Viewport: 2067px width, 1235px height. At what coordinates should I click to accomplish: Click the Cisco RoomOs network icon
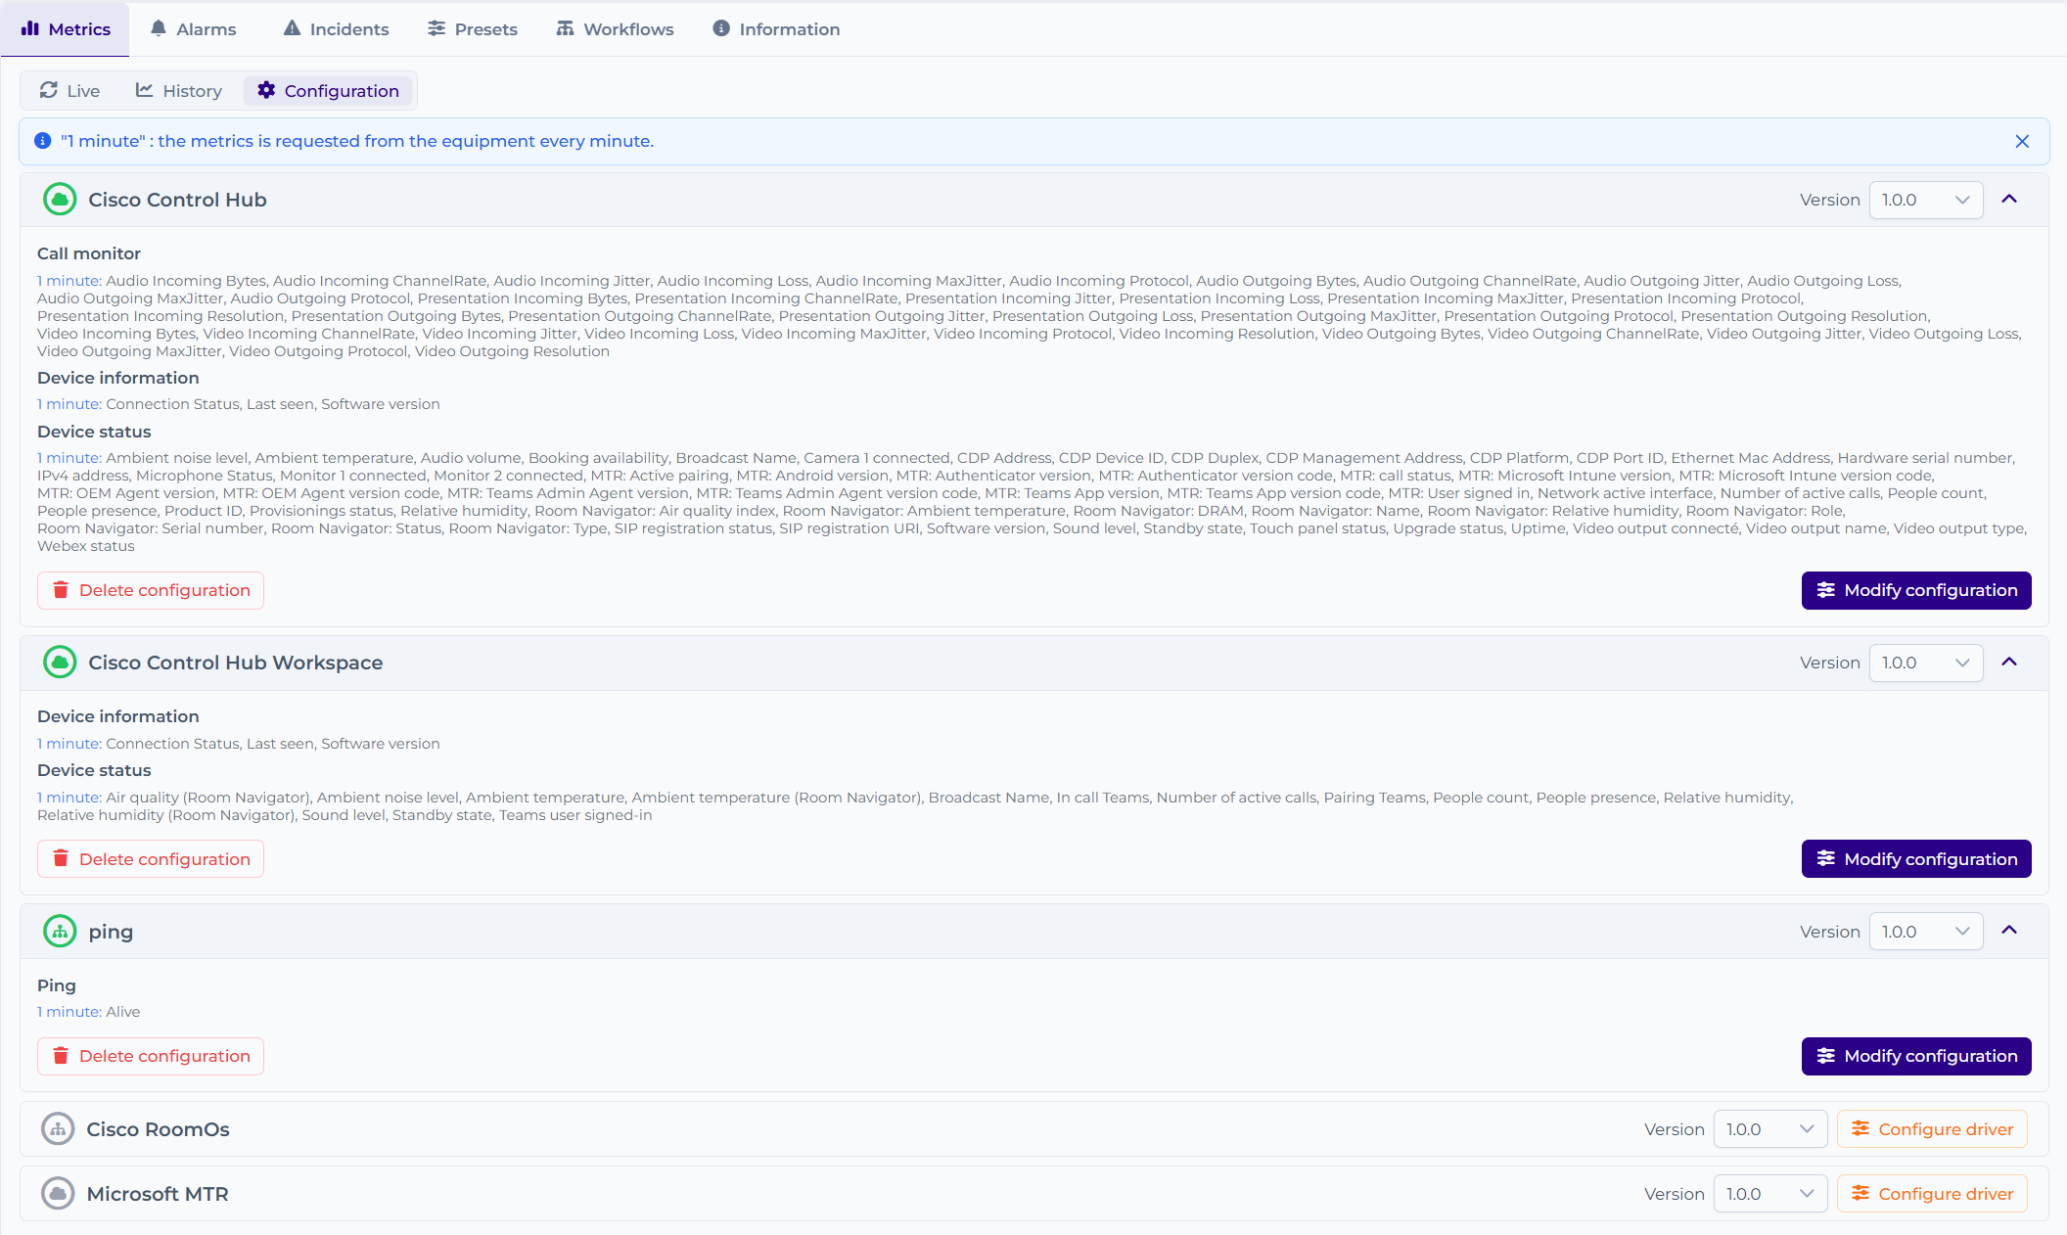pyautogui.click(x=58, y=1129)
